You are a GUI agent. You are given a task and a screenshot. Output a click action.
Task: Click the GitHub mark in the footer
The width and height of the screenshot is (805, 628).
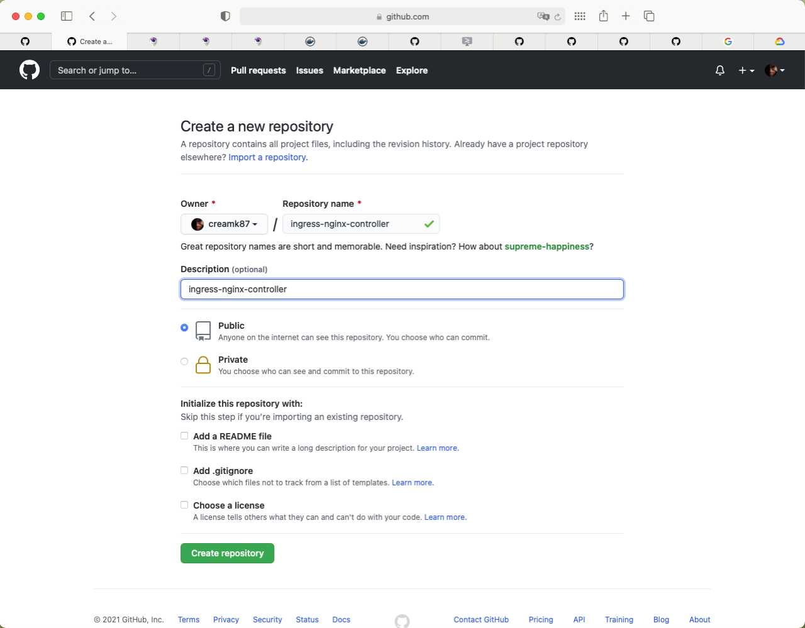pos(402,621)
